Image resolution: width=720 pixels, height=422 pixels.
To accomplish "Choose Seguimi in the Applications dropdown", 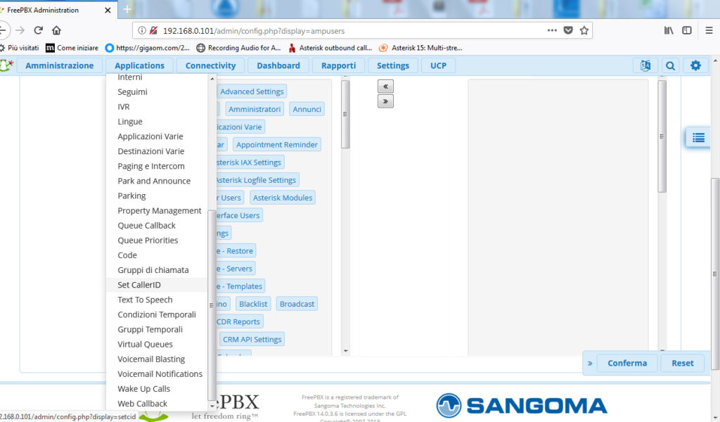I will click(x=157, y=92).
